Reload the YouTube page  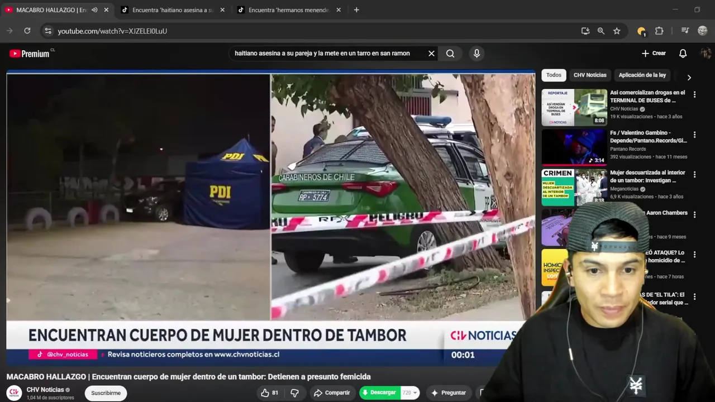click(x=27, y=31)
